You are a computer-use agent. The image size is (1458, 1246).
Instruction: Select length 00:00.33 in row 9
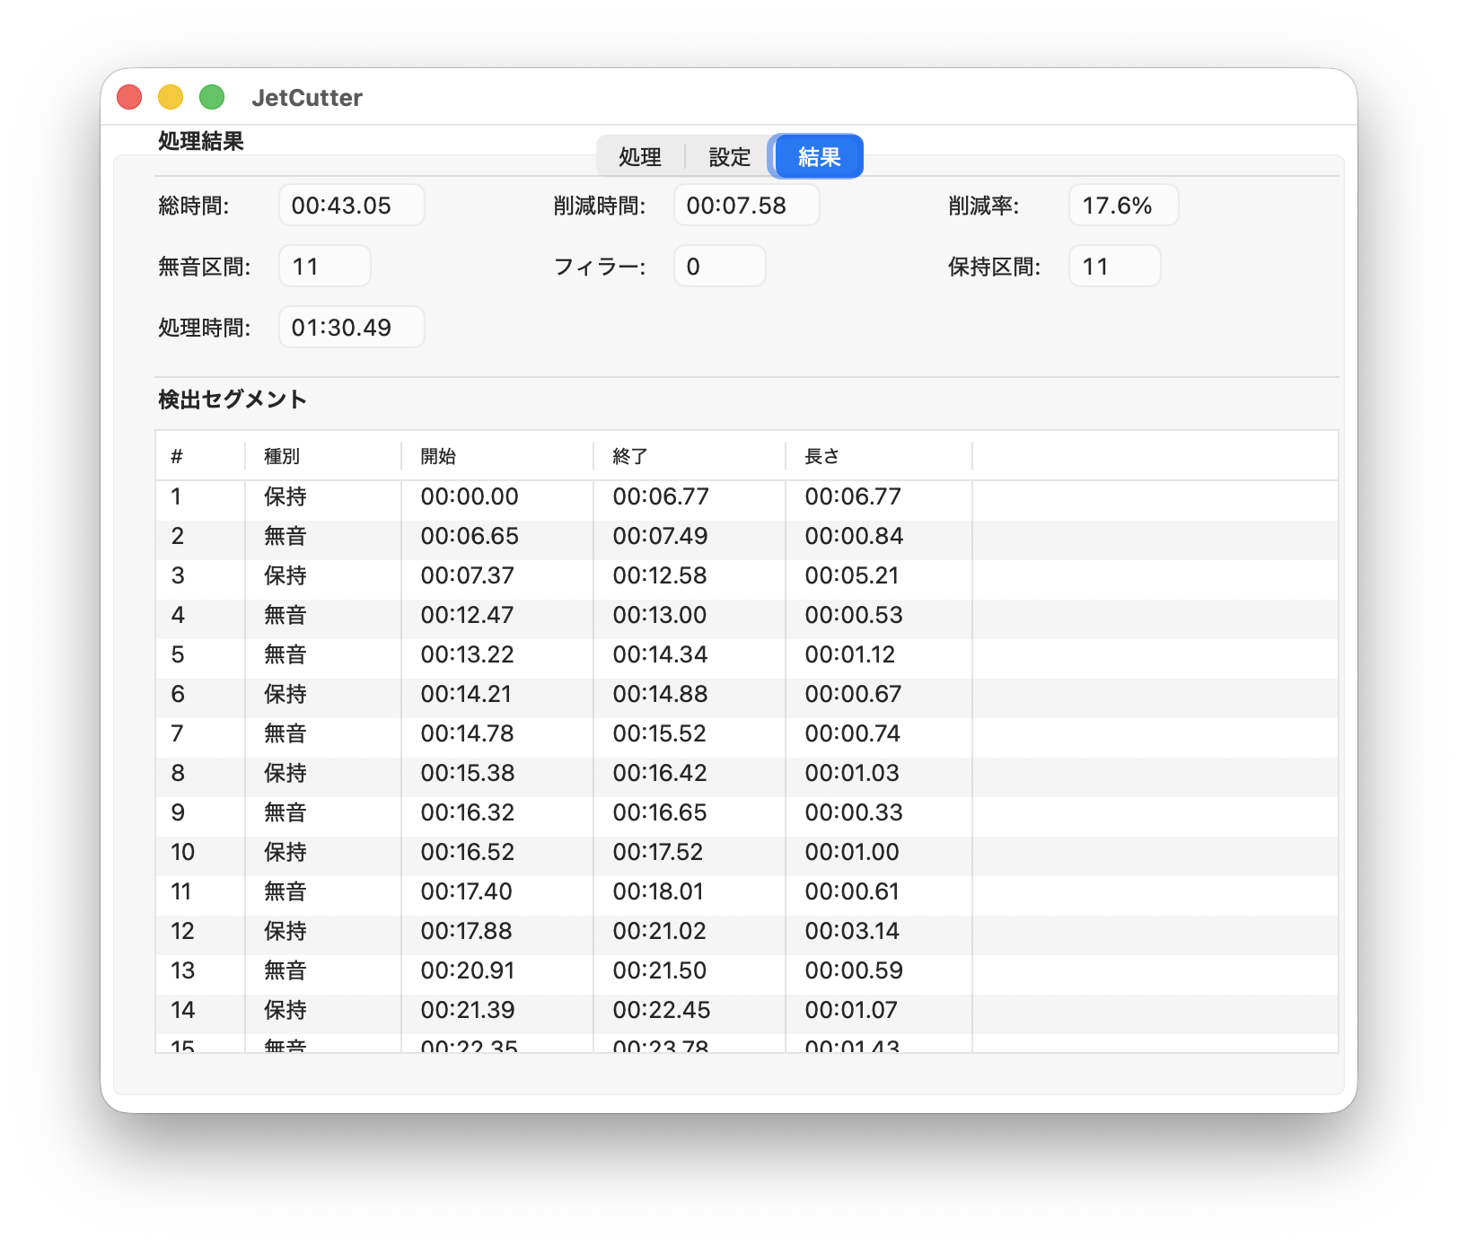click(x=854, y=812)
